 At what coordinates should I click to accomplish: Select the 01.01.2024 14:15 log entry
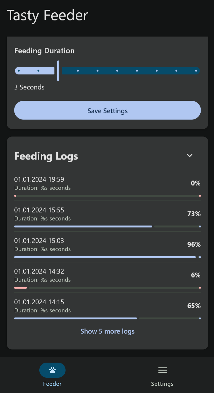[107, 306]
